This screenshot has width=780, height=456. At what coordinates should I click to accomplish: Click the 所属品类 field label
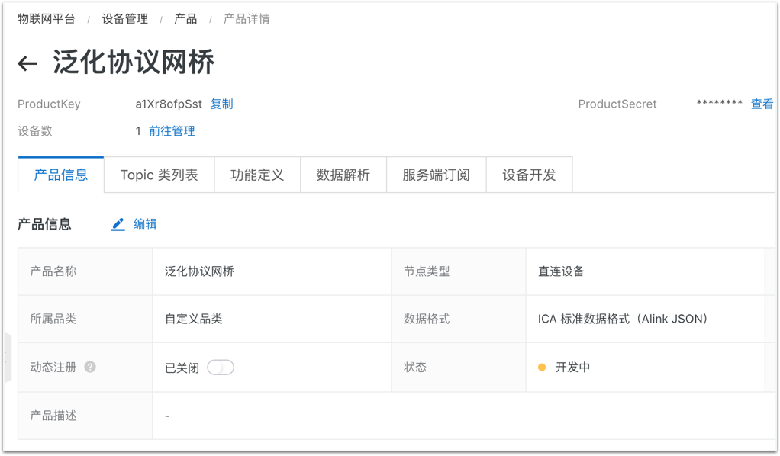point(53,319)
